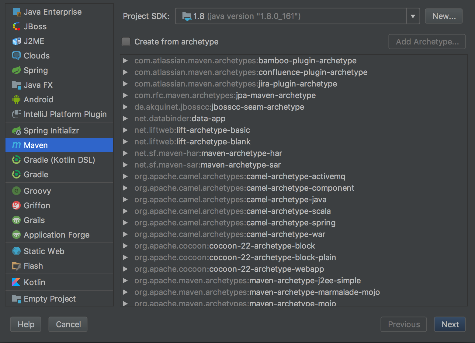Viewport: 475px width, 343px height.
Task: Click the Project SDK 1.8 text field
Action: [x=291, y=16]
